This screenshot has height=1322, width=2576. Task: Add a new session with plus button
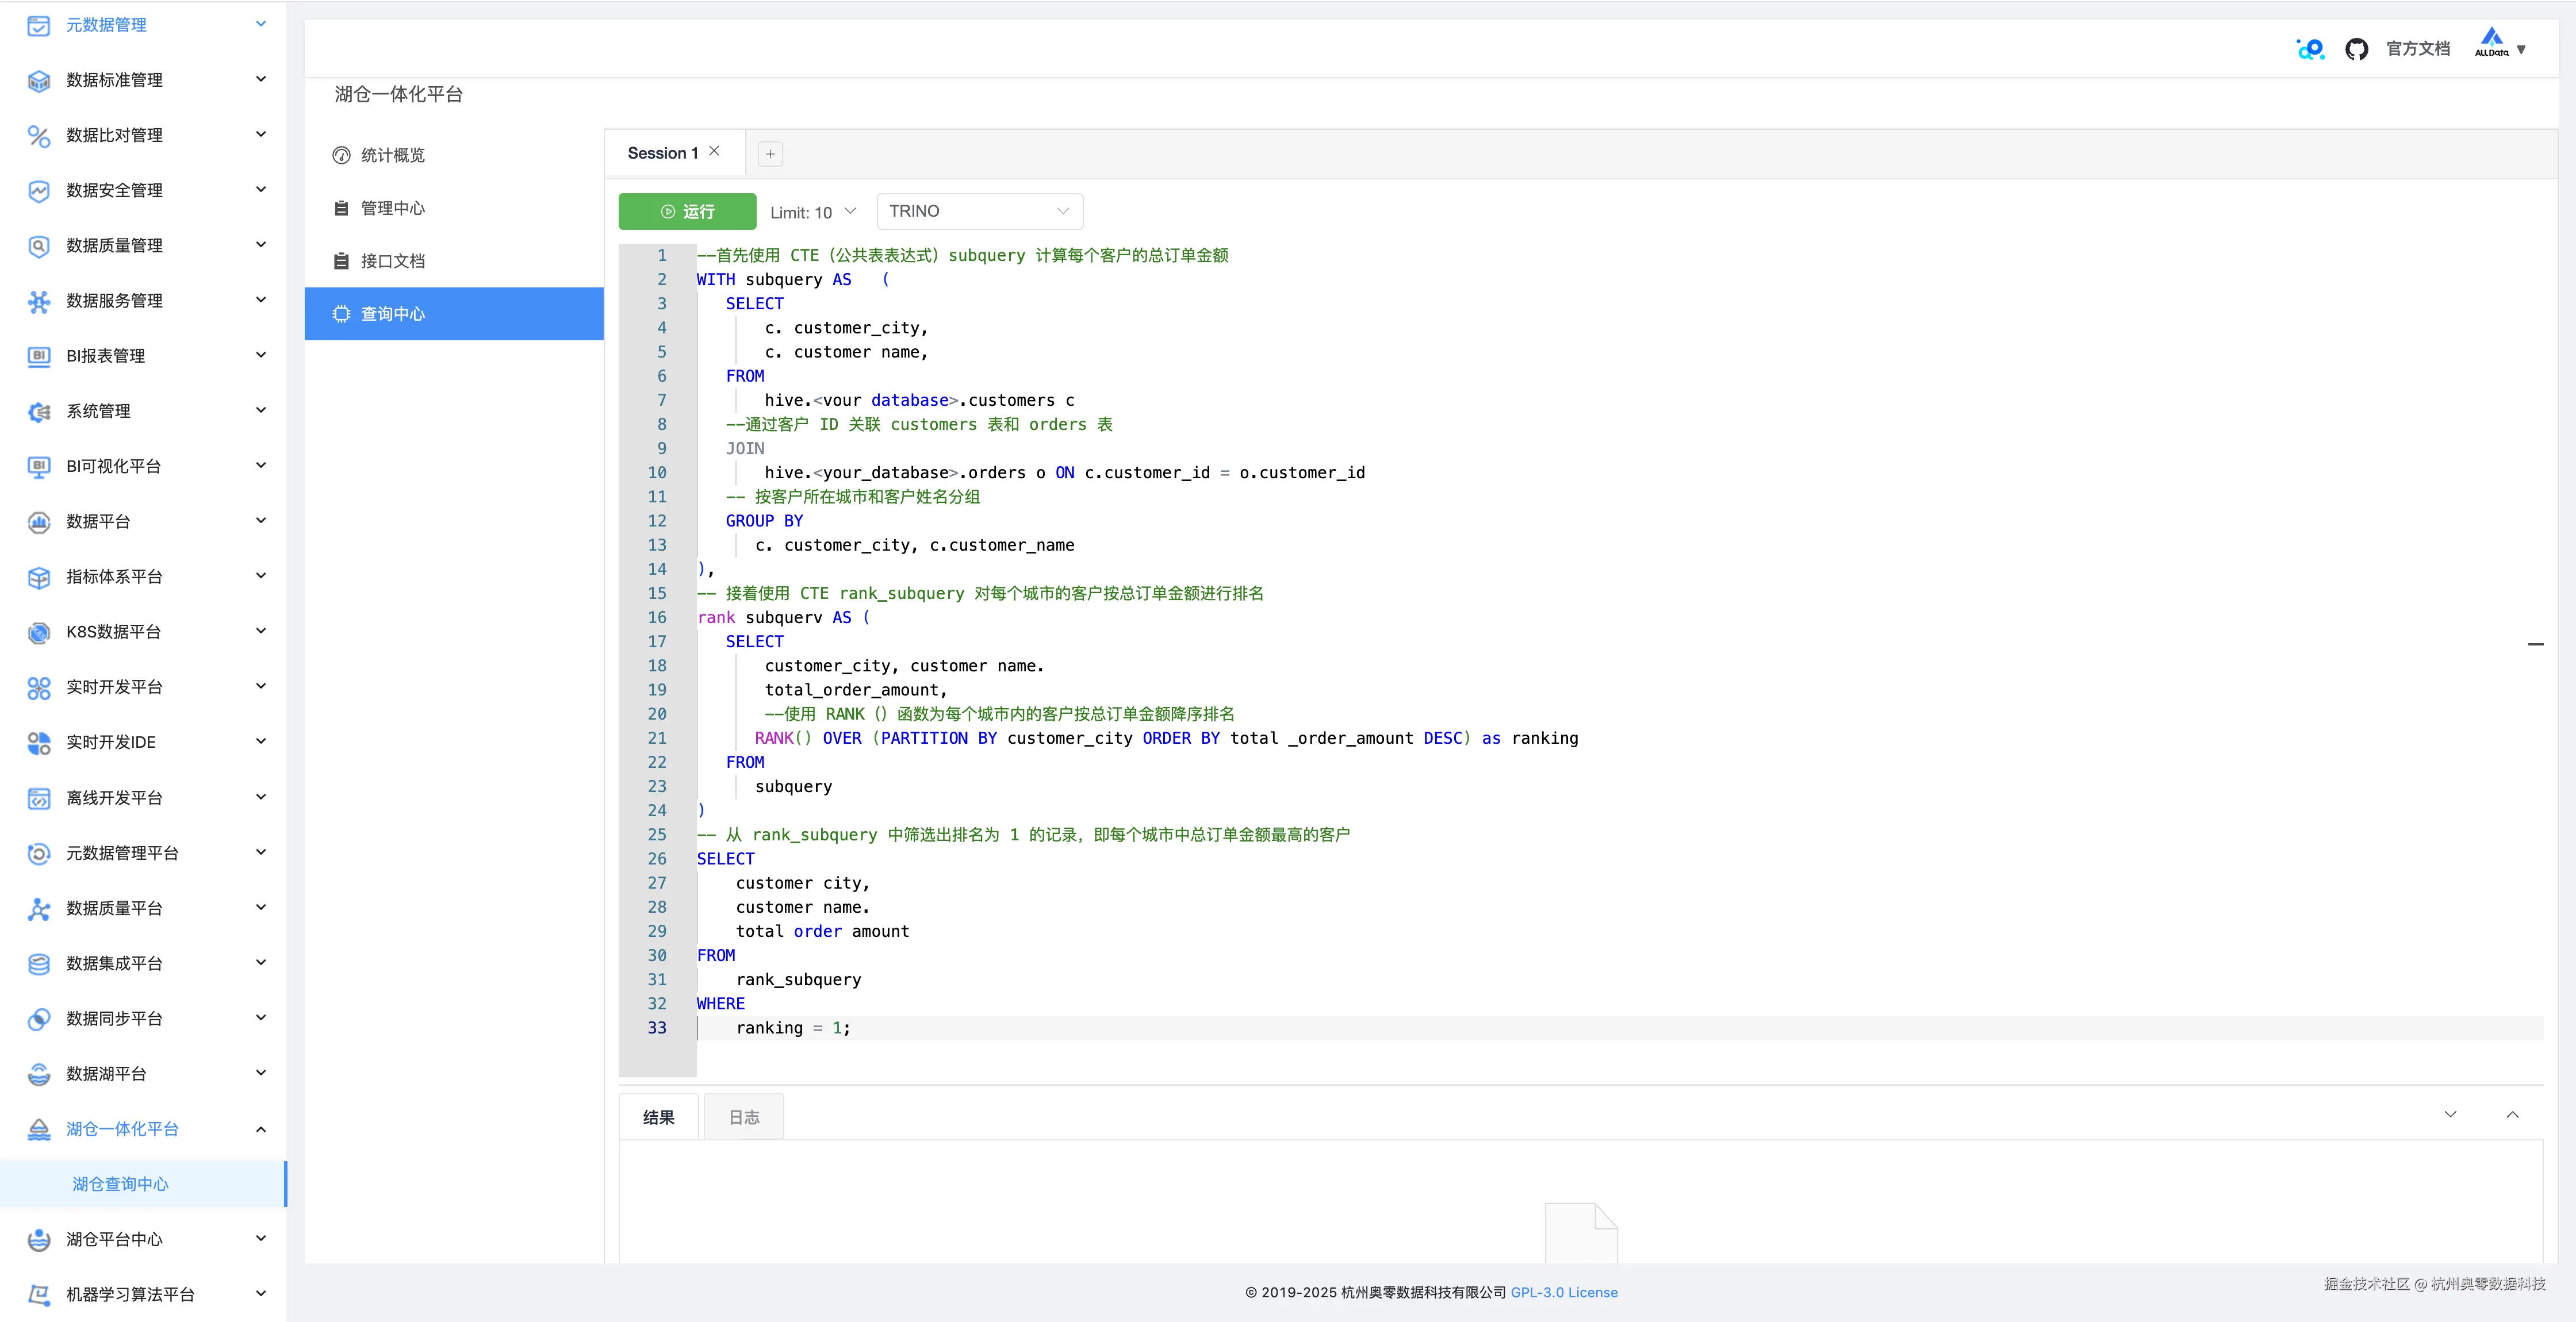point(770,154)
